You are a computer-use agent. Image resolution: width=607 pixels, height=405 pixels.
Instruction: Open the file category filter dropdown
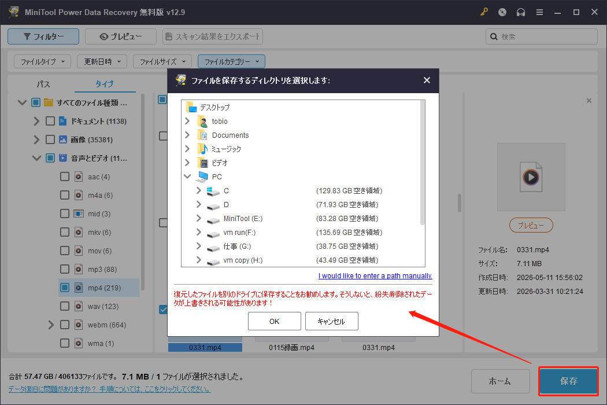(231, 61)
